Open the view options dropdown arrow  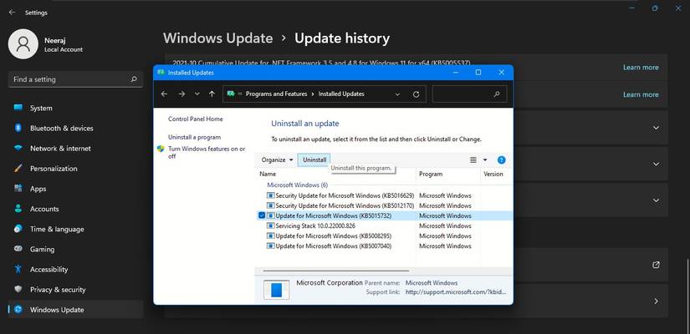click(485, 160)
